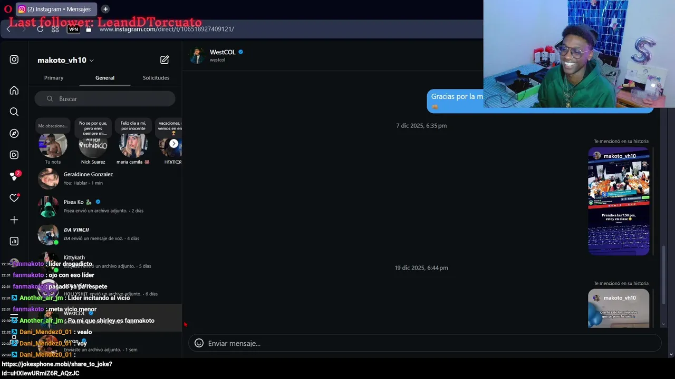This screenshot has width=675, height=379.
Task: Click the Me obsesiona note bubble
Action: (53, 126)
